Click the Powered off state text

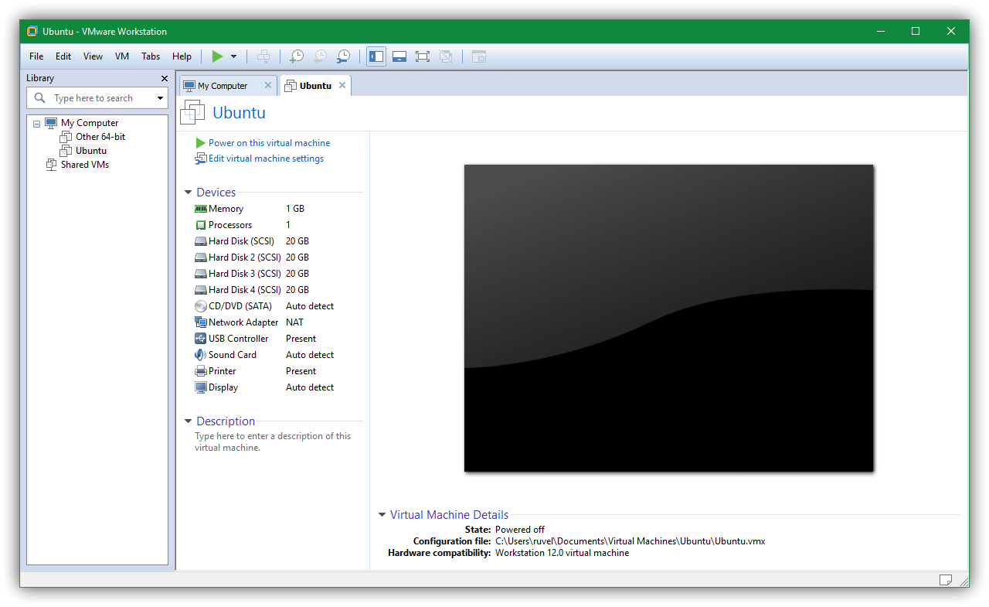pos(520,530)
